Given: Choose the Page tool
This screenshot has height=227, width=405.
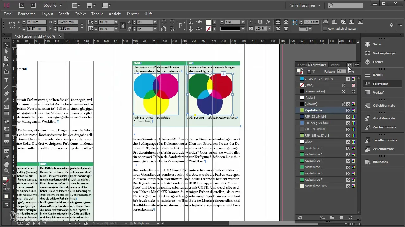Looking at the screenshot, I should 6,58.
